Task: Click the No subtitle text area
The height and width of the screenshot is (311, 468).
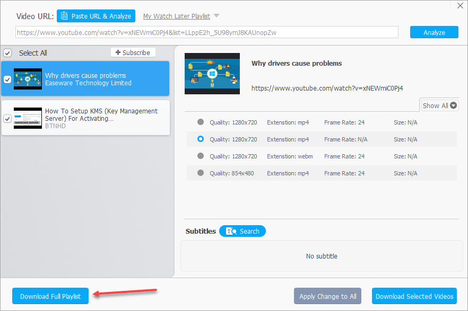Action: click(322, 256)
